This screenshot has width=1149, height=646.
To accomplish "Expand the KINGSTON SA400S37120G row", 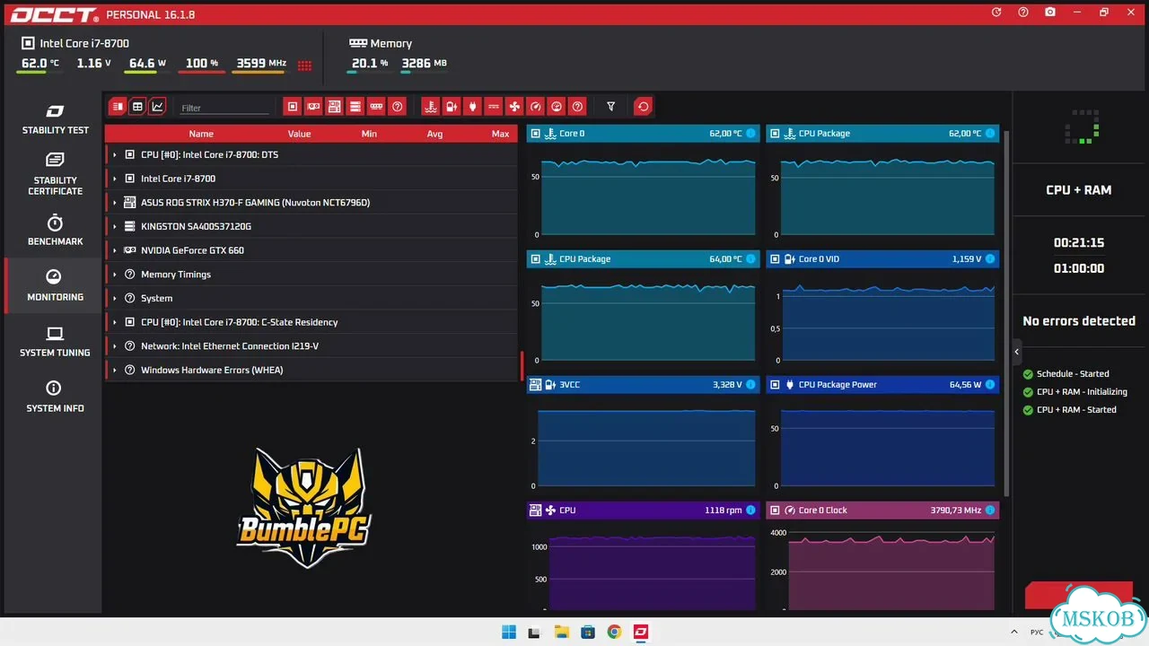I will (x=115, y=227).
